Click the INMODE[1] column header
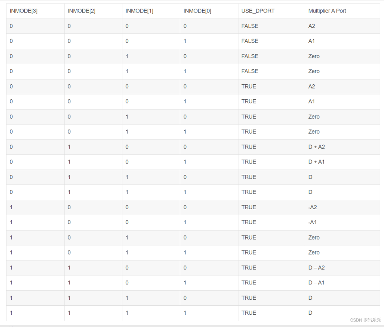The image size is (384, 327). coord(139,11)
